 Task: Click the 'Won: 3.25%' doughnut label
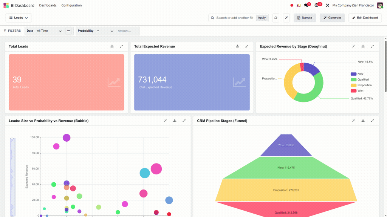(269, 59)
